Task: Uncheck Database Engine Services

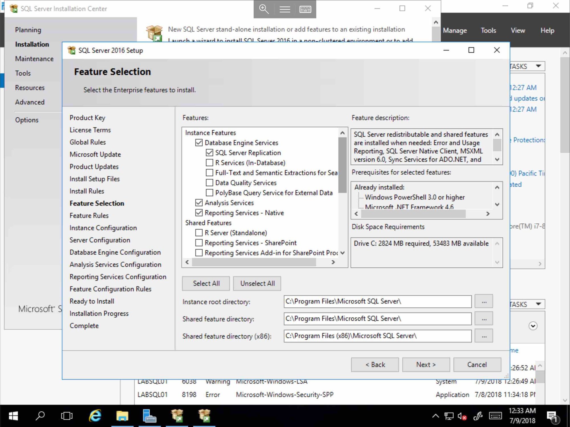Action: tap(199, 143)
